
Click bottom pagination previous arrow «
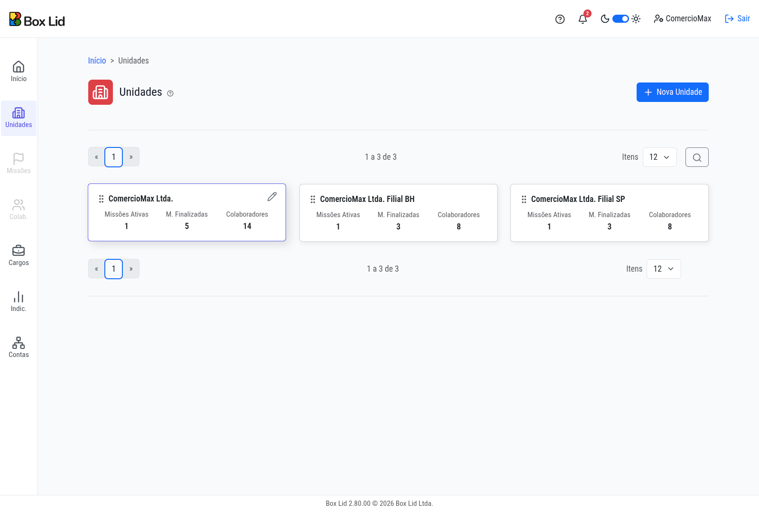tap(96, 269)
